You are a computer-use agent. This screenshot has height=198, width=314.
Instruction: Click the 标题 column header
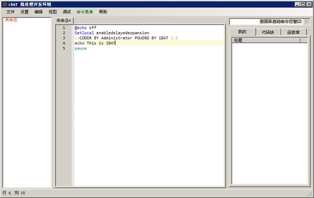click(x=266, y=40)
